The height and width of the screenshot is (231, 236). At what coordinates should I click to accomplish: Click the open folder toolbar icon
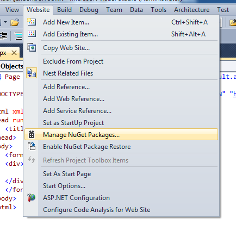pos(15,22)
